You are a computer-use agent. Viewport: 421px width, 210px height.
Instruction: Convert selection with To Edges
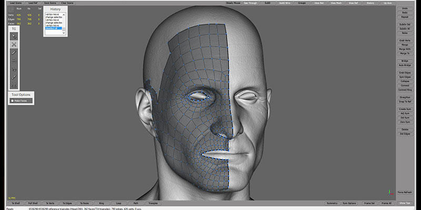[67, 203]
